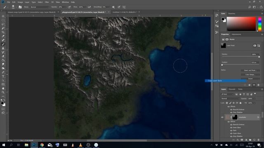This screenshot has width=264, height=148.
Task: Select the Hand tool
Action: tap(3, 88)
